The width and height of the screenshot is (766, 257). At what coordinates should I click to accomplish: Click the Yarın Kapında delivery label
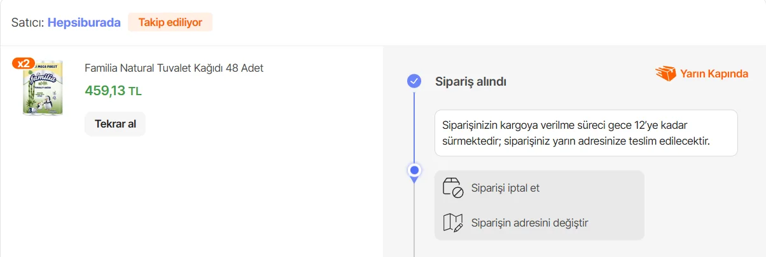click(714, 74)
